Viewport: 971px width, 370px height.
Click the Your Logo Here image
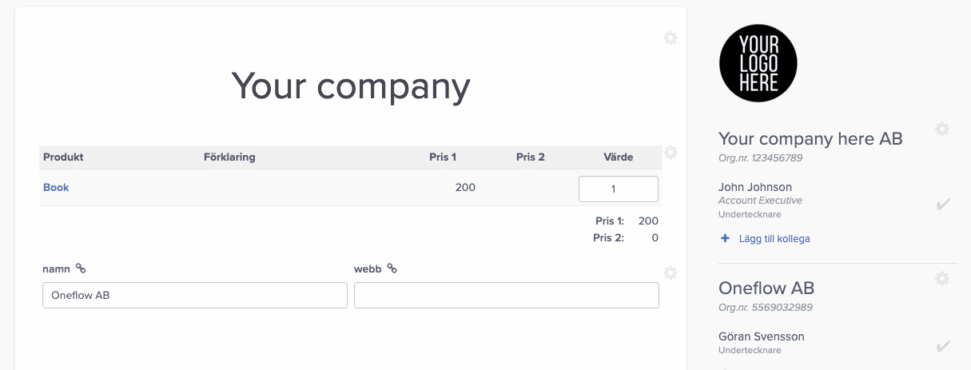pos(758,63)
